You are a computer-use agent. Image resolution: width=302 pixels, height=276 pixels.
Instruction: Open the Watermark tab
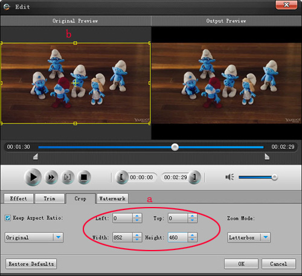(112, 199)
